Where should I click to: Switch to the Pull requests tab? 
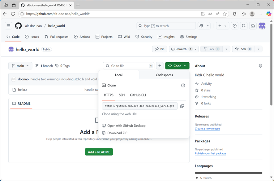click(56, 37)
